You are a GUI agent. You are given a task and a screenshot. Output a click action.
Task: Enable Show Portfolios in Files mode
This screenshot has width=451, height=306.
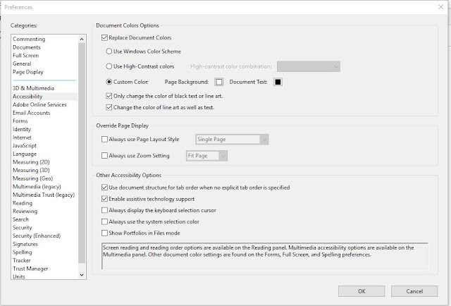point(105,233)
